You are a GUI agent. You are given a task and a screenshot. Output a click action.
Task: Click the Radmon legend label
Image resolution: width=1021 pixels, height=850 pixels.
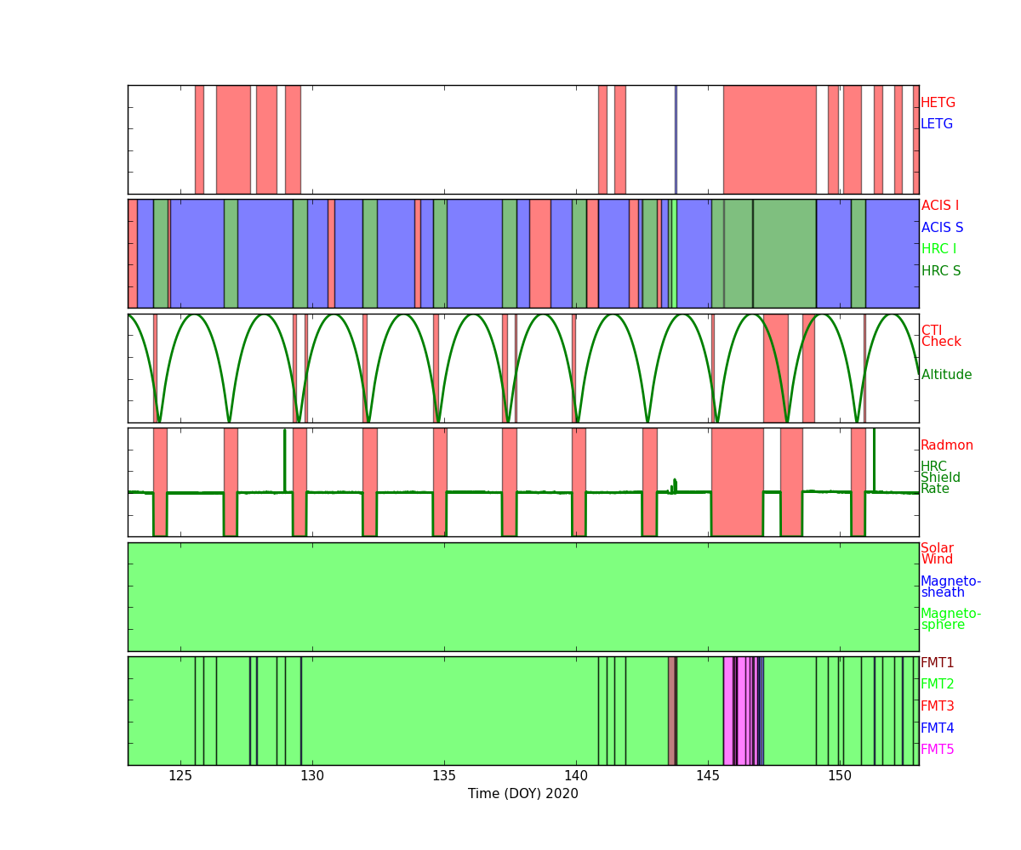(946, 445)
